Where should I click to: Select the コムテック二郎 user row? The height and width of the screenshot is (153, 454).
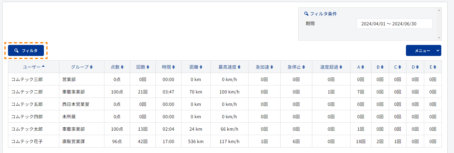pos(225,92)
